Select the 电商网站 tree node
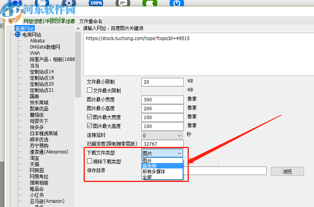 pos(32,35)
